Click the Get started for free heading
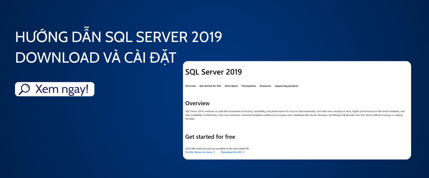This screenshot has height=178, width=429. [x=210, y=137]
